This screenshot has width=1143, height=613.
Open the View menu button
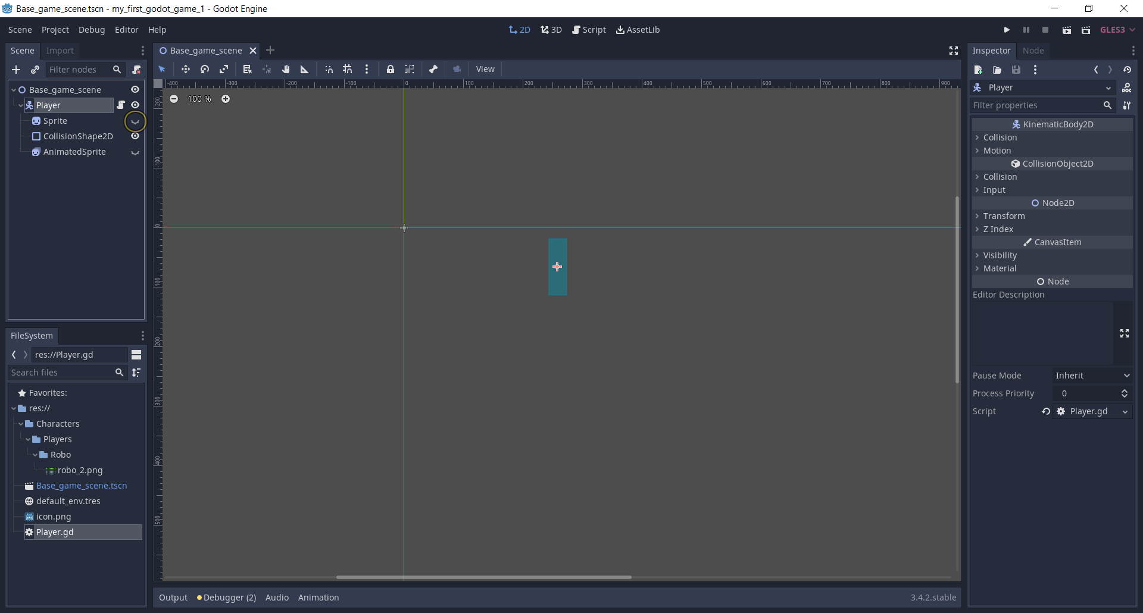[x=485, y=69]
